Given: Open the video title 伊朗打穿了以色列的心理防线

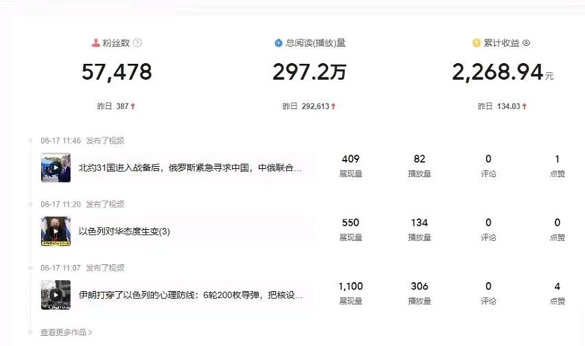Looking at the screenshot, I should [x=191, y=295].
